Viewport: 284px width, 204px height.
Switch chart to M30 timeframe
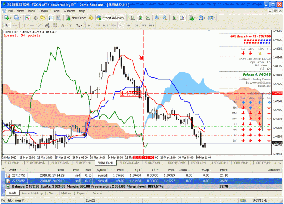click(113, 25)
